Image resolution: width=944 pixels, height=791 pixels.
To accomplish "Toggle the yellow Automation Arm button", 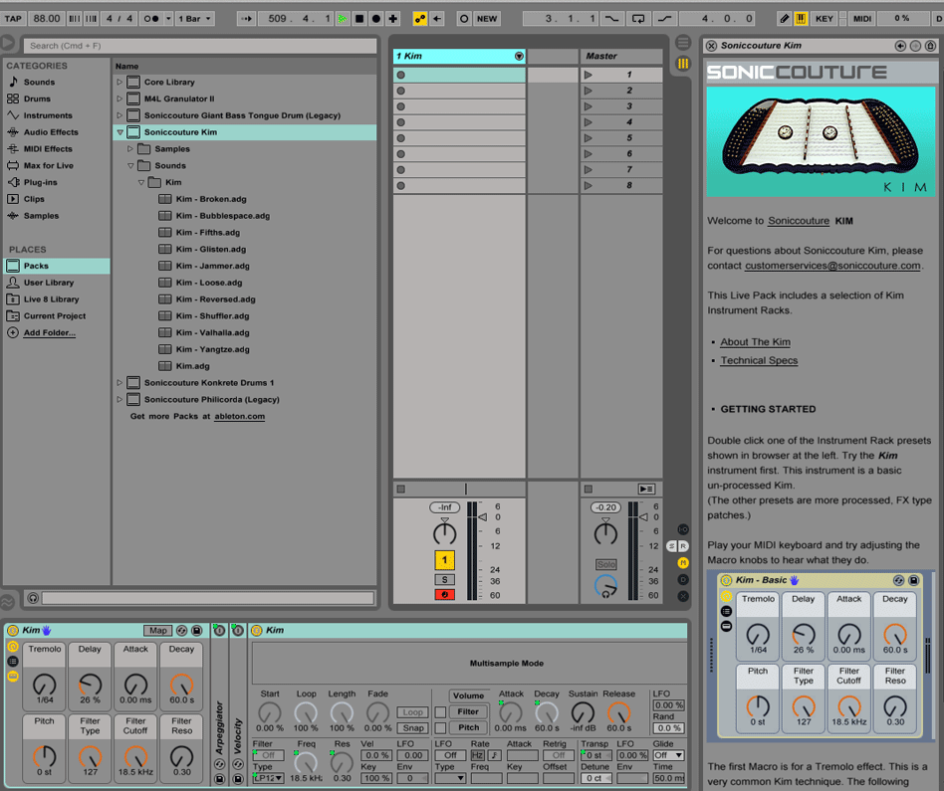I will click(420, 19).
